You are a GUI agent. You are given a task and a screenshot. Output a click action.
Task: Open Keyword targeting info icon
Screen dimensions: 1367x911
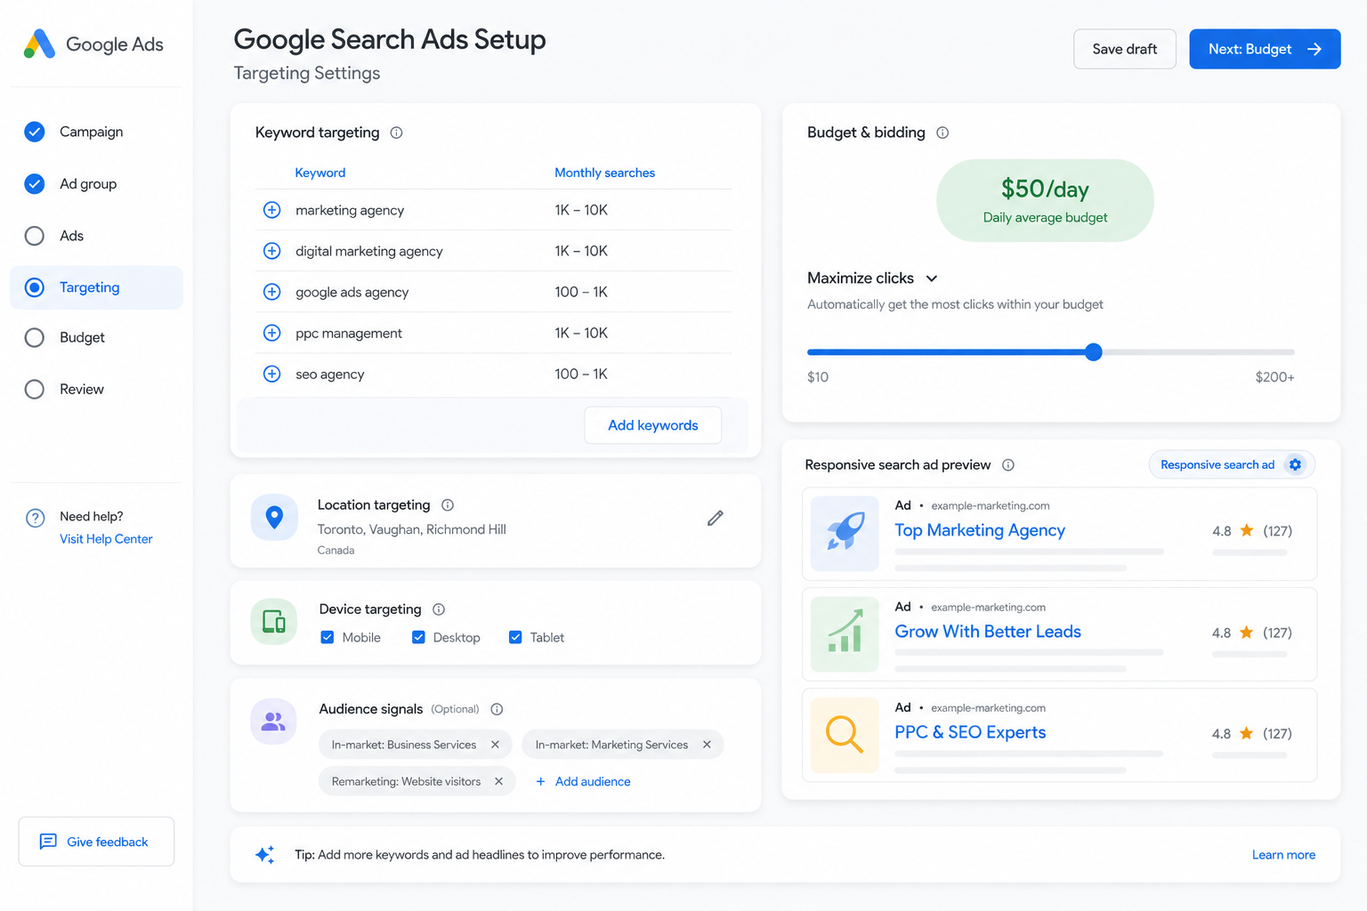(x=397, y=133)
